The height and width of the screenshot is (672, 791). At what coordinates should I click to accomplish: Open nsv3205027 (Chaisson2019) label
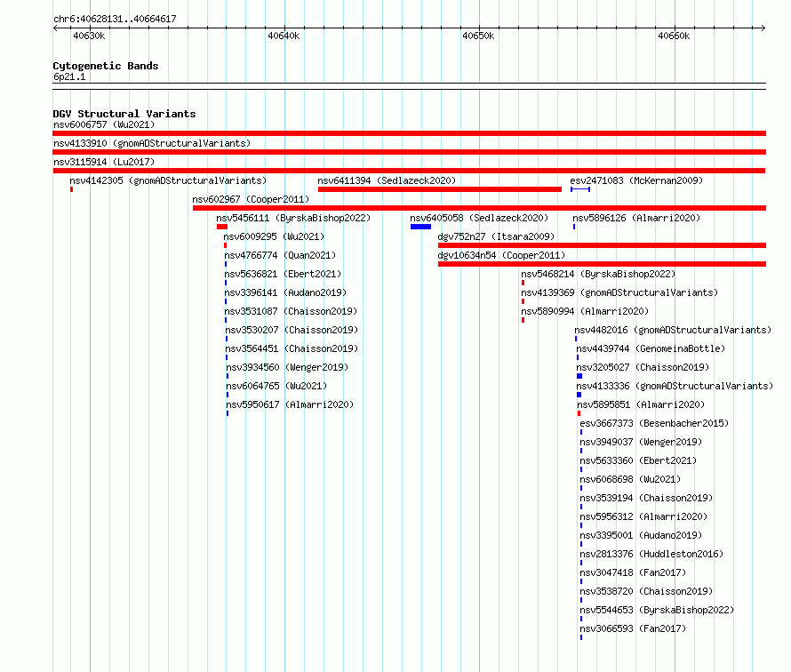[643, 367]
